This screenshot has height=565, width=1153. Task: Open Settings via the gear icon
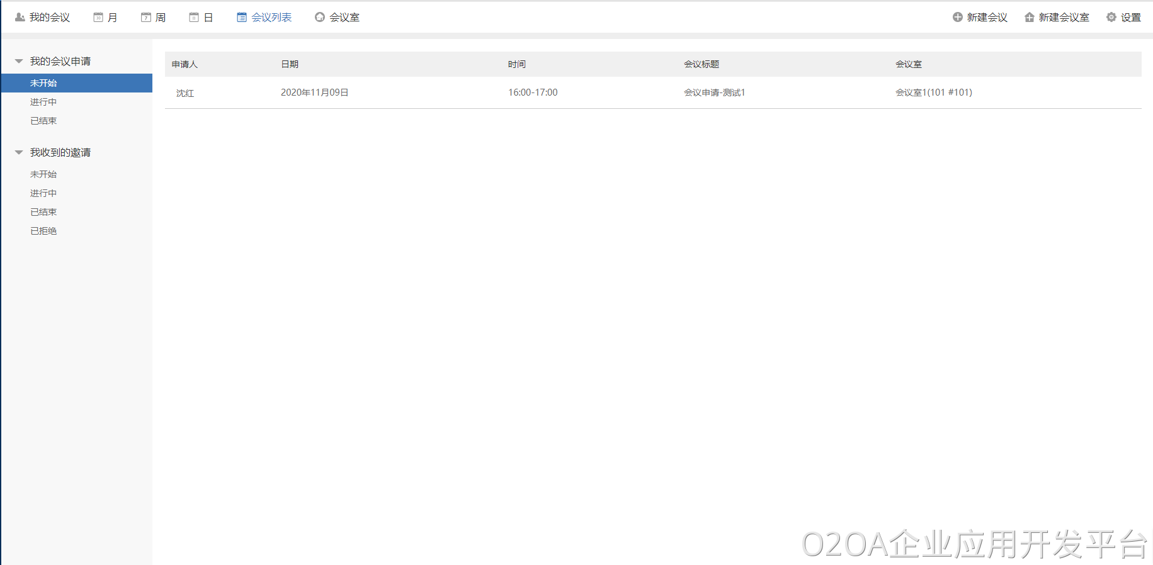(x=1111, y=18)
